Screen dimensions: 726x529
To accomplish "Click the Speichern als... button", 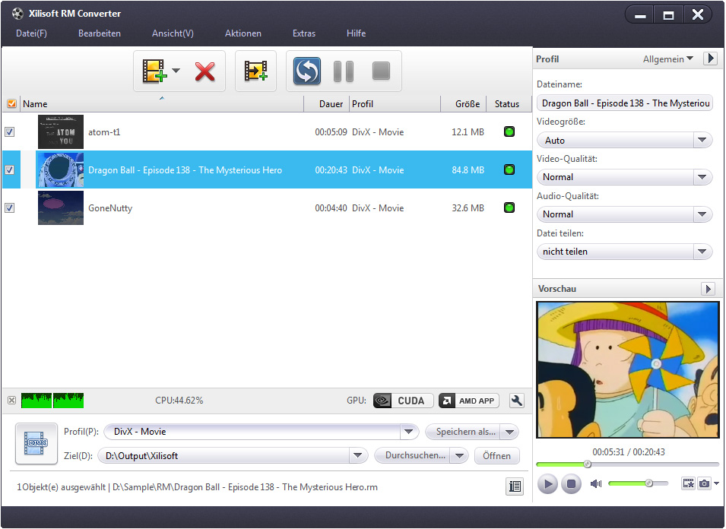I will (464, 432).
